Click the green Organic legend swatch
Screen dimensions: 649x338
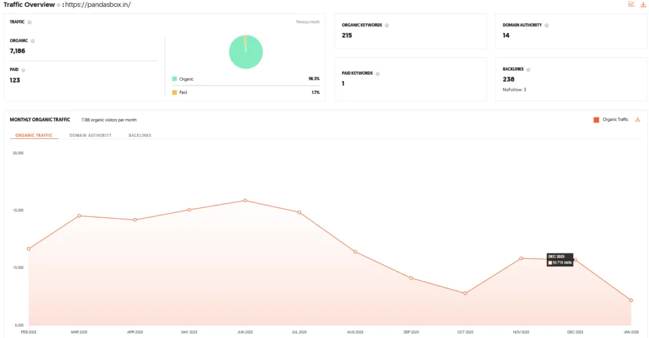pos(175,79)
